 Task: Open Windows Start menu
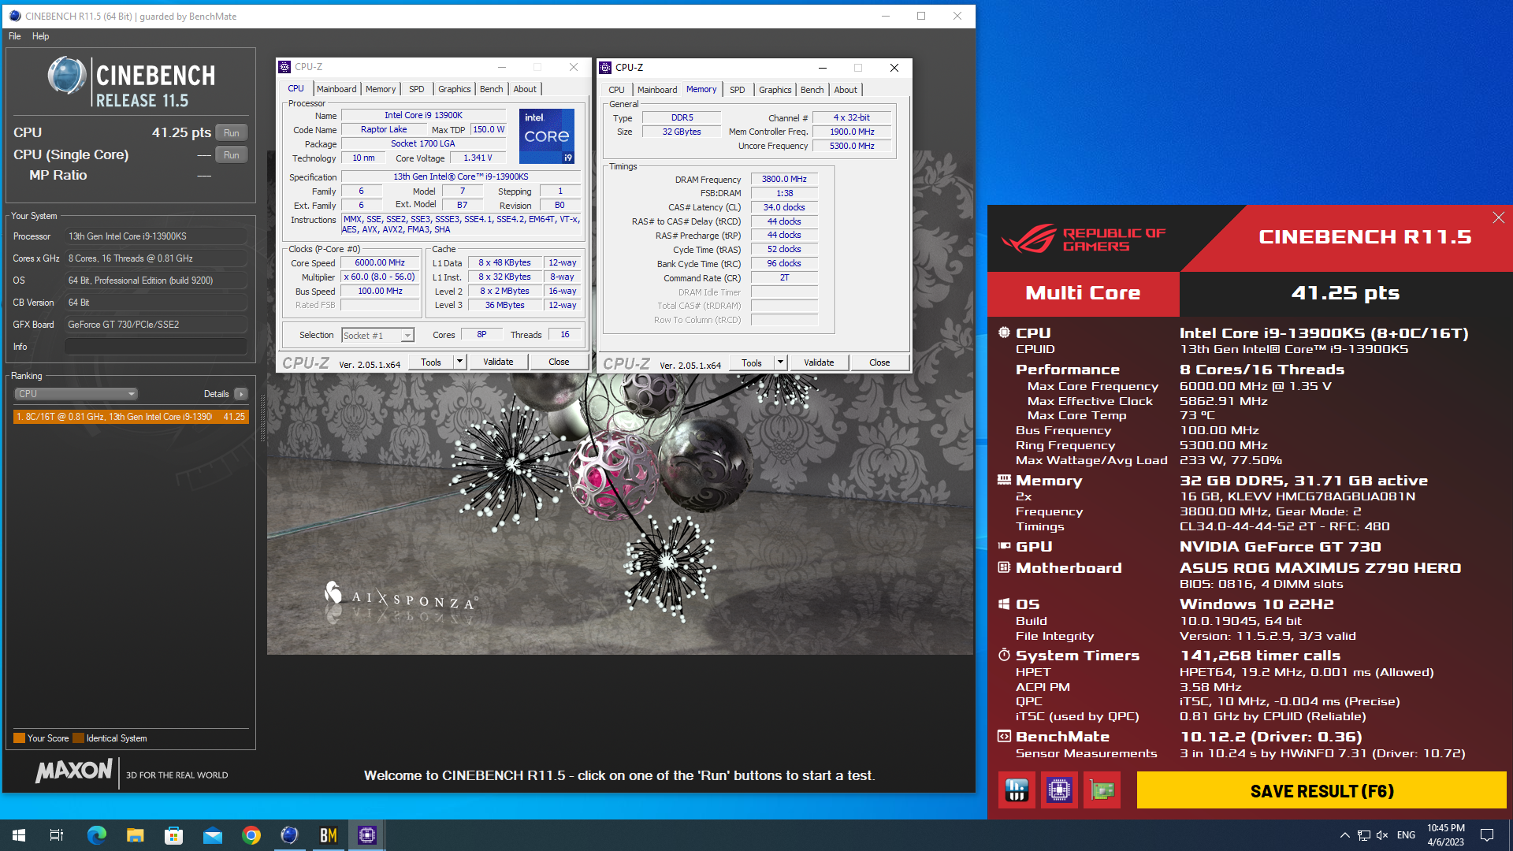click(19, 835)
